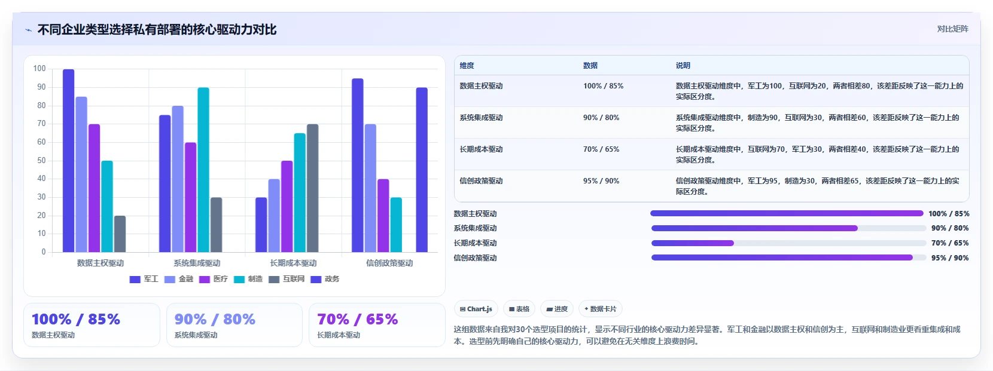
Task: Click the description starting 数据主权驱动维度中
Action: [x=820, y=91]
